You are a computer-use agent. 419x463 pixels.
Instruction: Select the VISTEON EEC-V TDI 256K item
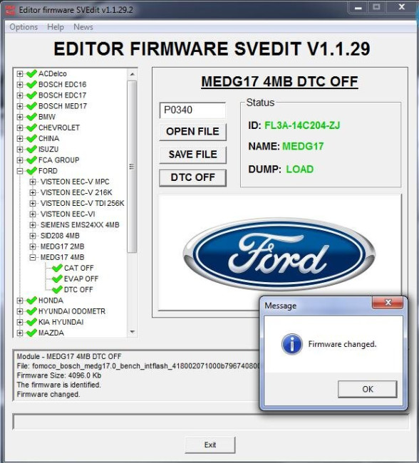coord(82,203)
